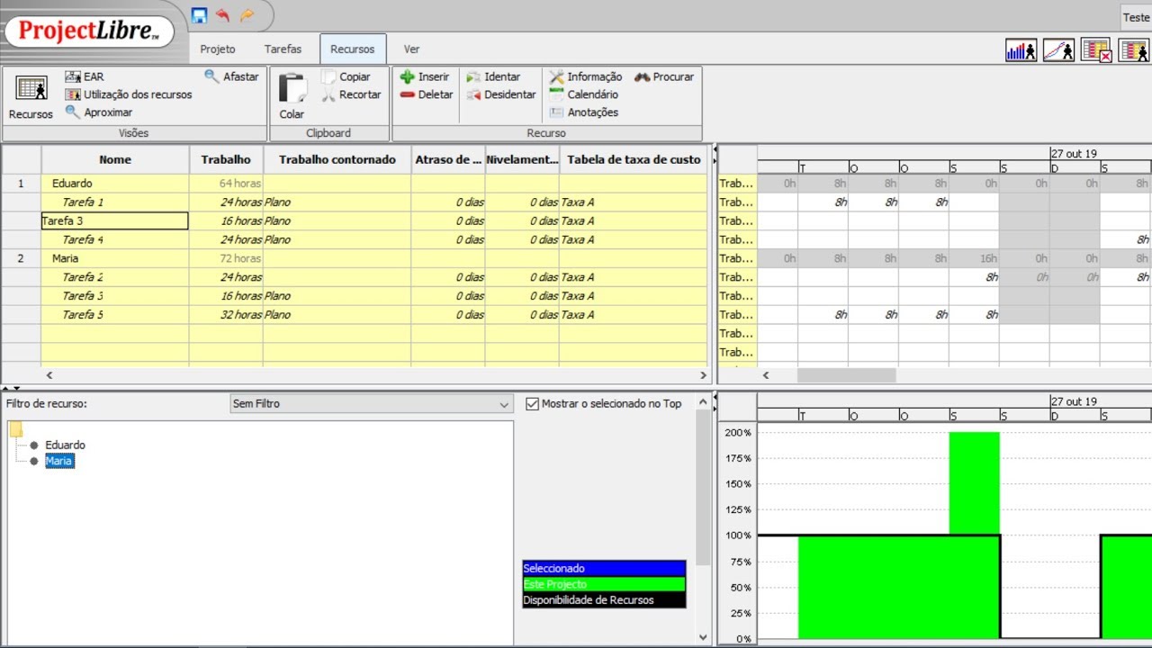This screenshot has height=648, width=1152.
Task: Open the Recursos view button
Action: pyautogui.click(x=31, y=98)
